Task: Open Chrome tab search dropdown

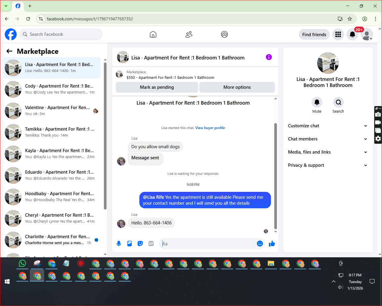Action: pos(6,6)
